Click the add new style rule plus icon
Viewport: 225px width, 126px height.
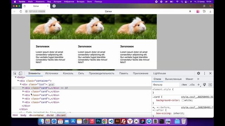pos(199,85)
